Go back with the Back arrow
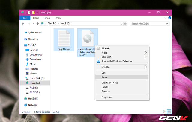Image resolution: width=192 pixels, height=122 pixels. pyautogui.click(x=23, y=24)
